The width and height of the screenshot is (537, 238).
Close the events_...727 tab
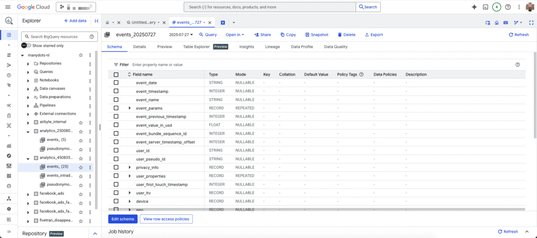tap(210, 23)
